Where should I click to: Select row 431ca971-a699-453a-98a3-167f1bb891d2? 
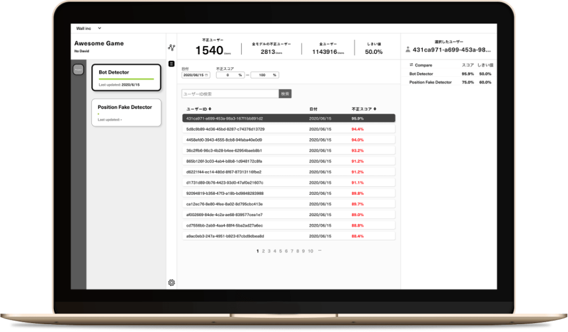(x=289, y=118)
